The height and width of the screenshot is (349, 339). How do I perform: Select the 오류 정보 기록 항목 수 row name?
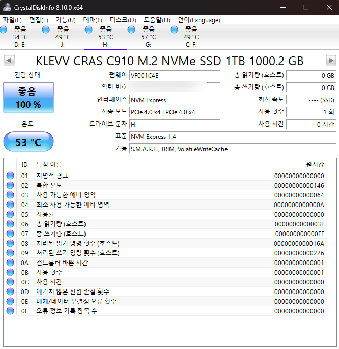point(67,311)
